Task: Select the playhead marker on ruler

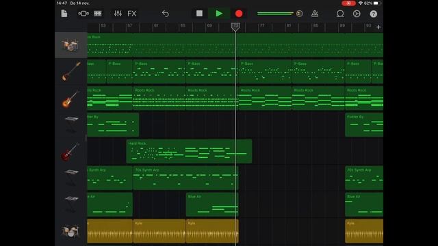Action: pos(235,27)
